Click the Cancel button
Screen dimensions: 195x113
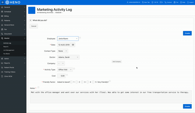[34, 26]
